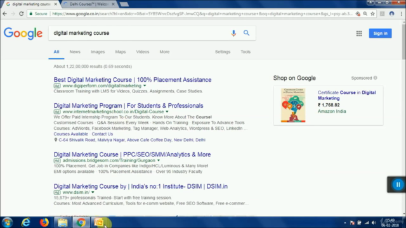Switch to Images results

(98, 52)
